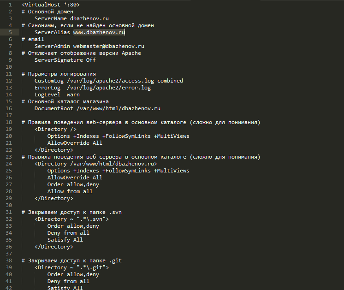Click line number 38 in the gutter
This screenshot has height=290, width=344.
(x=9, y=260)
